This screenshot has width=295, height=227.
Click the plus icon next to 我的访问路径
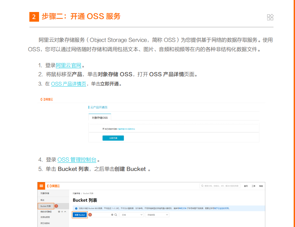tap(62, 212)
